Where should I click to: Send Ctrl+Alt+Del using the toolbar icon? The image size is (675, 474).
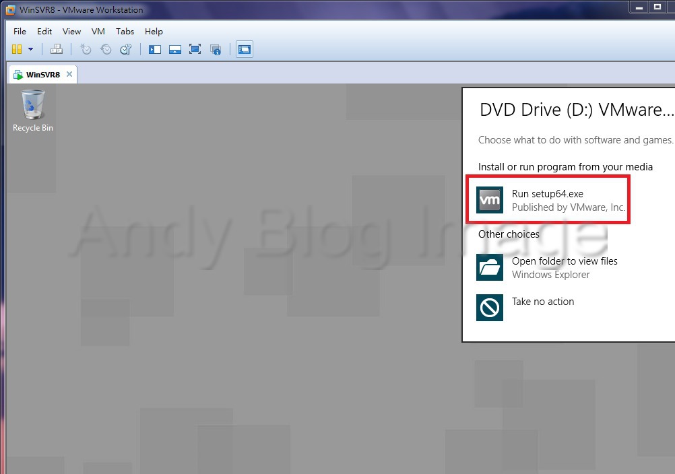(x=57, y=49)
